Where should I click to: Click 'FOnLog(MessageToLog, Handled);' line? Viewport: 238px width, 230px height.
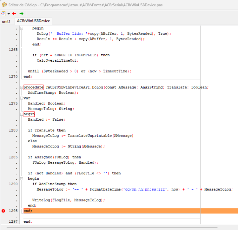pyautogui.click(x=65, y=163)
